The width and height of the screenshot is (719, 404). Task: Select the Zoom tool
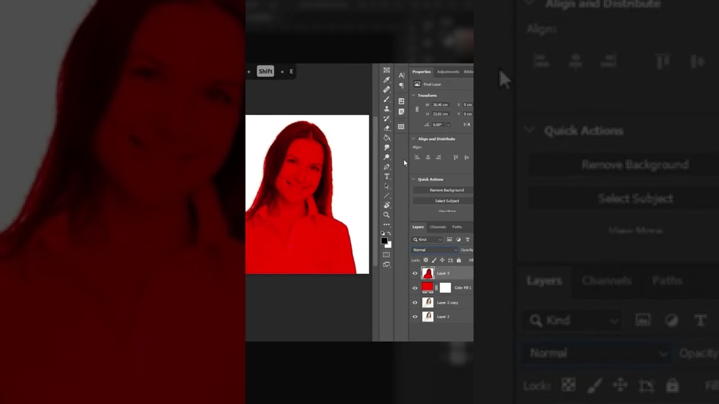point(386,214)
